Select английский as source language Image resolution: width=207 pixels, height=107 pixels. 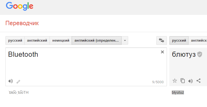click(37, 41)
